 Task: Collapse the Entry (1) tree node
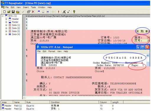(3, 16)
